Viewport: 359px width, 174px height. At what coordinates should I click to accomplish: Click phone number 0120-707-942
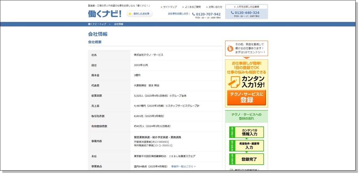[x=206, y=14]
